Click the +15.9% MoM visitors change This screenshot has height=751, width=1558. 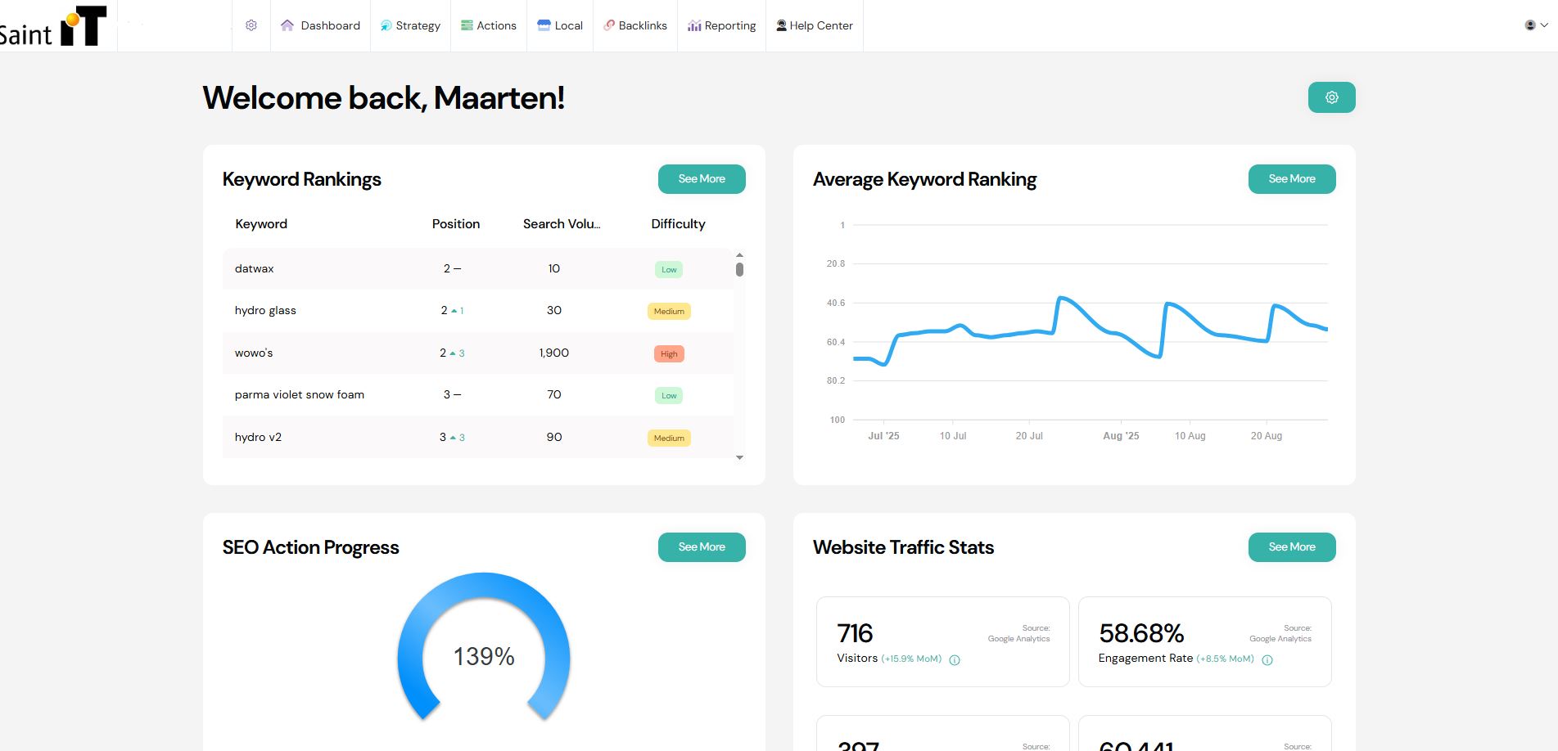[911, 659]
